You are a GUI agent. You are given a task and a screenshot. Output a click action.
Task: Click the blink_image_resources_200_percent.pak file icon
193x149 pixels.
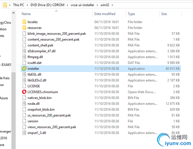(24, 33)
